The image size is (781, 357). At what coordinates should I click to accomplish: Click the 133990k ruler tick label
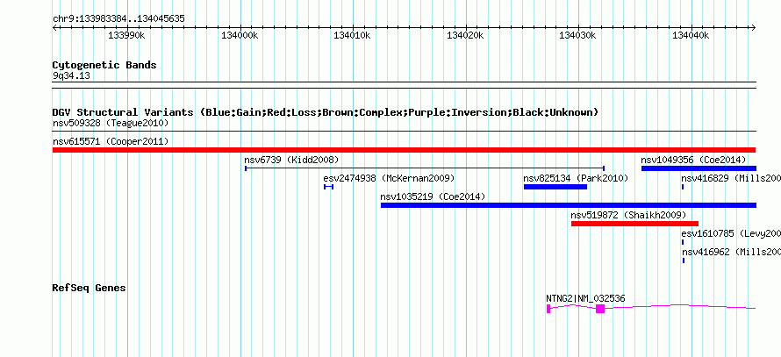tap(126, 36)
